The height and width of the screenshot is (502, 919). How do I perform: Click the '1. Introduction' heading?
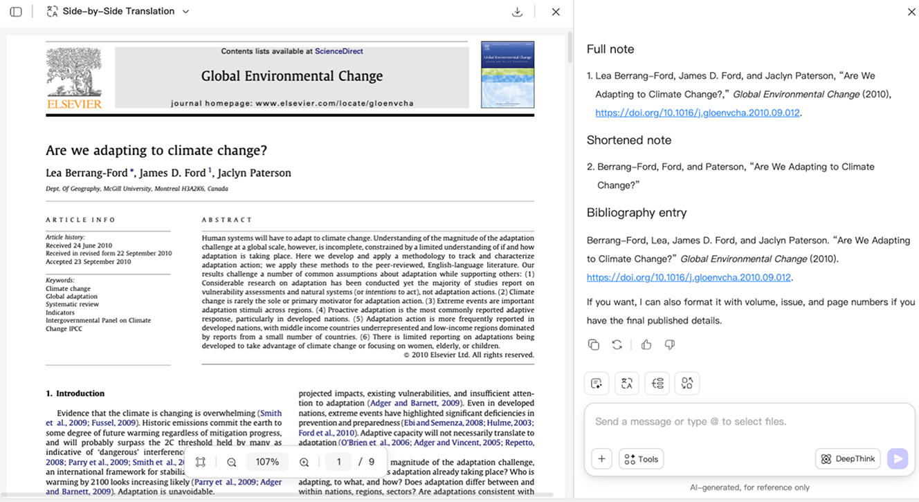pos(75,393)
